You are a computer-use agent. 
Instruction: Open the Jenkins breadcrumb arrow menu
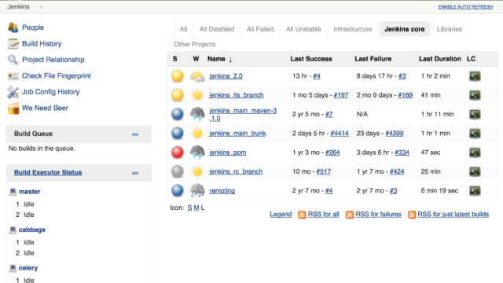click(x=42, y=7)
